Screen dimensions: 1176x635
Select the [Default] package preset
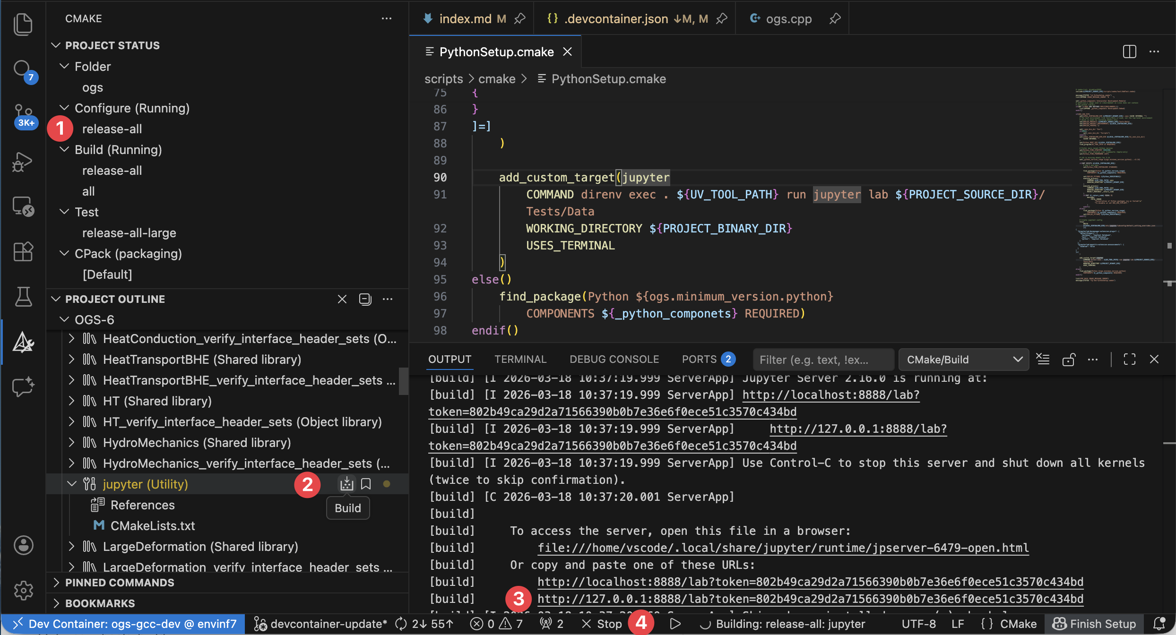coord(107,274)
